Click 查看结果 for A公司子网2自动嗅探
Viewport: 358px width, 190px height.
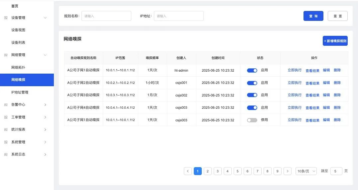[x=312, y=83]
